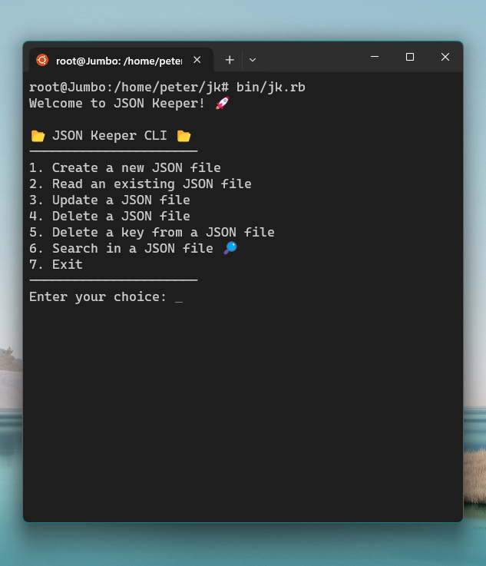The width and height of the screenshot is (486, 566).
Task: Click 'Delete a key from a JSON file'
Action: 151,232
